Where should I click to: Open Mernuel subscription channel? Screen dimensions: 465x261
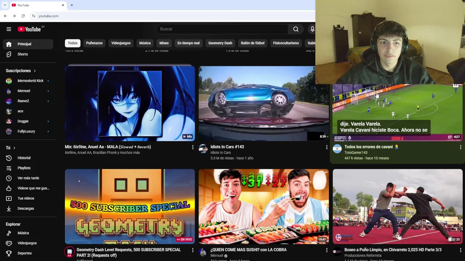click(28, 91)
